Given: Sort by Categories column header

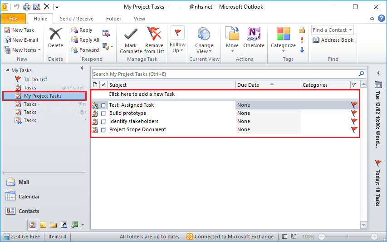Looking at the screenshot, I should 326,85.
